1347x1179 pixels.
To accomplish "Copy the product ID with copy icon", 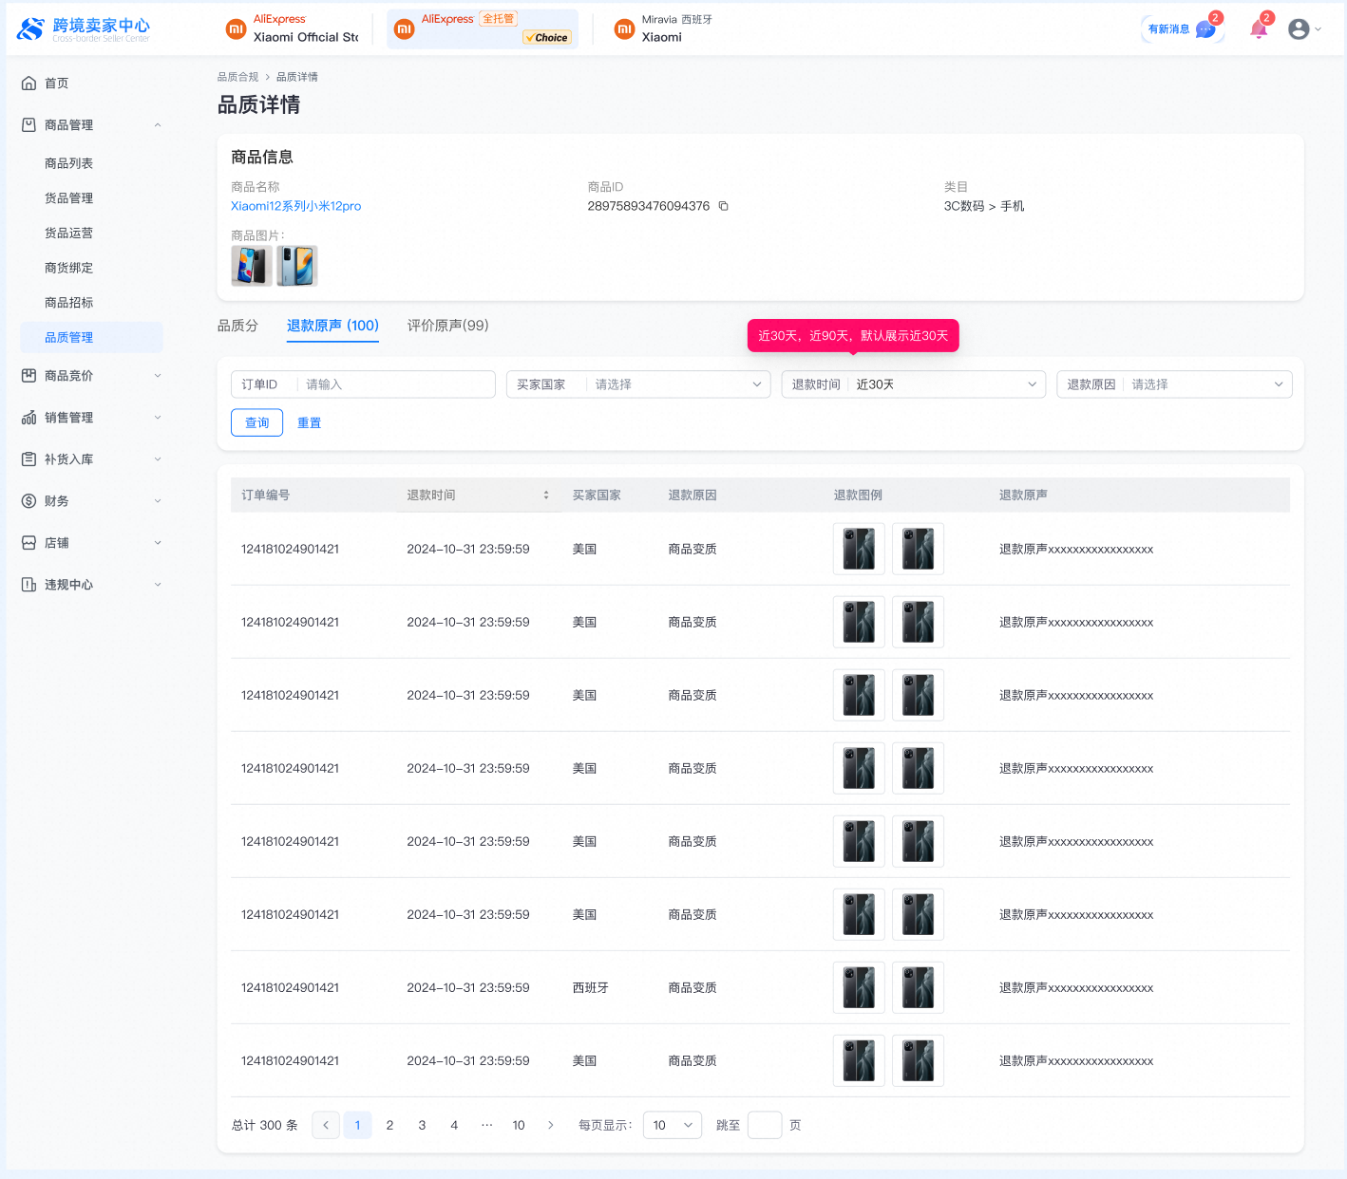I will point(723,206).
